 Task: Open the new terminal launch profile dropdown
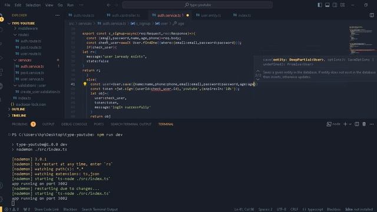(350, 124)
